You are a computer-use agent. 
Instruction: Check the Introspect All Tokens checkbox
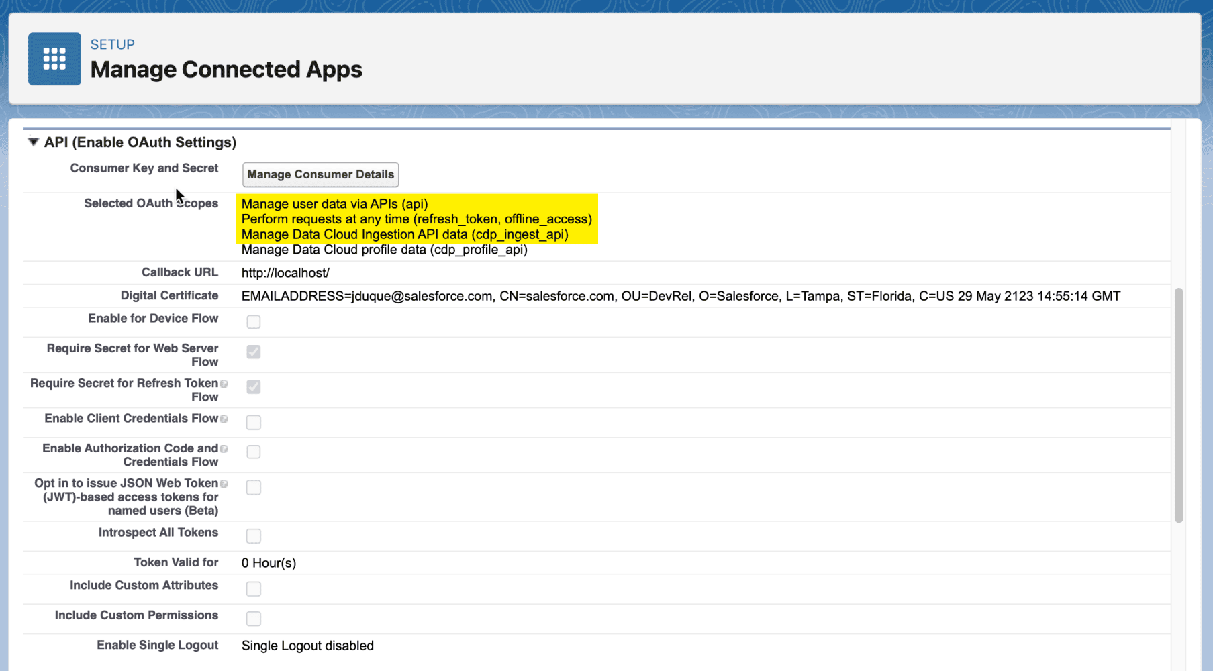click(253, 536)
